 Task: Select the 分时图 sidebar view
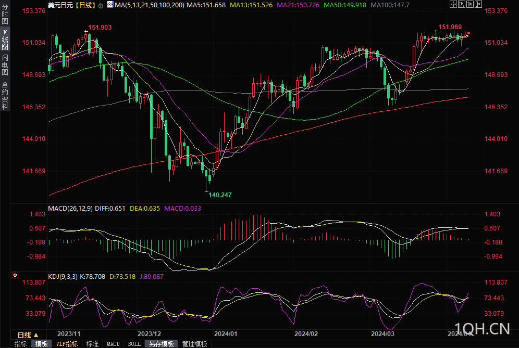pos(5,14)
